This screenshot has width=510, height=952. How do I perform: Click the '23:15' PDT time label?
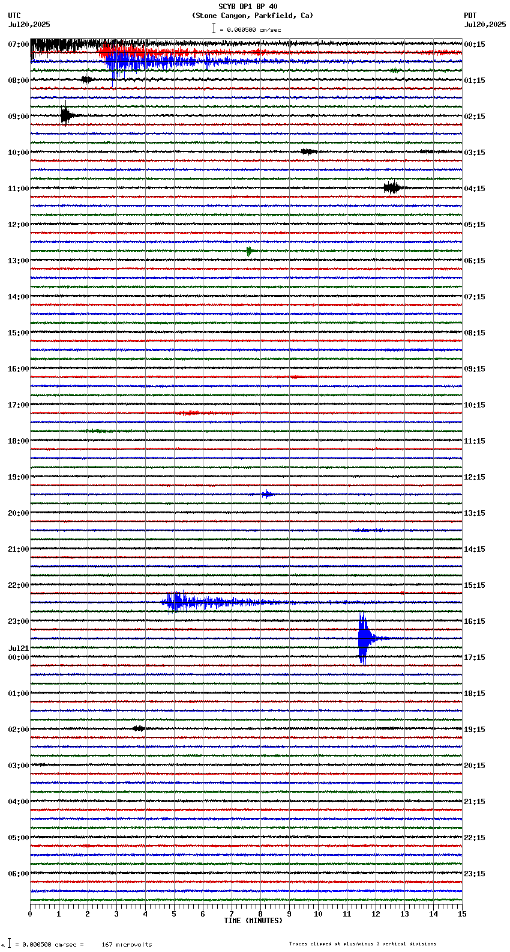[475, 874]
